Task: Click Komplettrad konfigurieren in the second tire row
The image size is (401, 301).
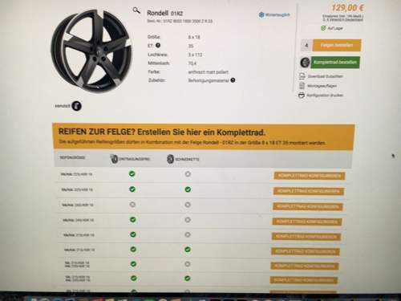Action: [309, 191]
